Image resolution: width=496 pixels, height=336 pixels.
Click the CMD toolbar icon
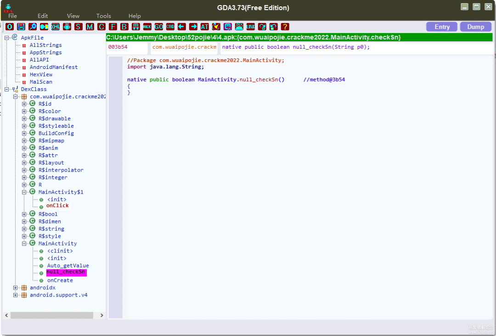point(170,27)
